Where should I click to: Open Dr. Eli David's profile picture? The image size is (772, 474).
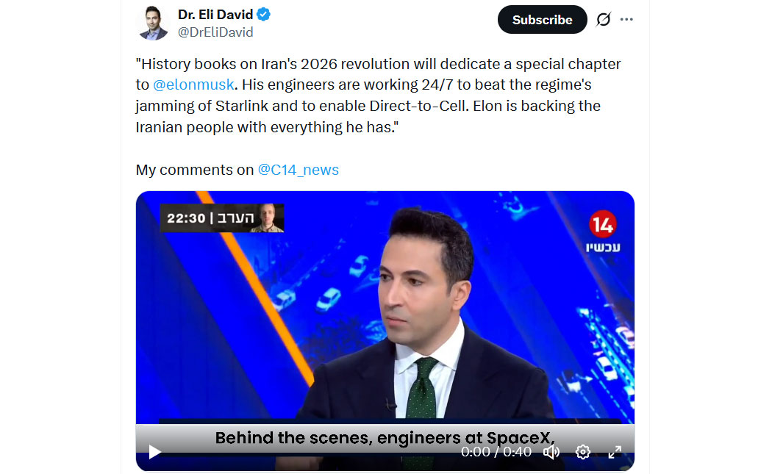coord(153,23)
